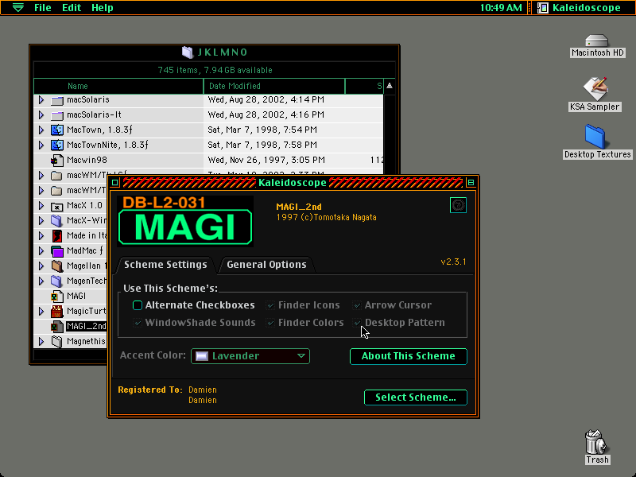Select the Macwin98 file icon

pos(57,161)
